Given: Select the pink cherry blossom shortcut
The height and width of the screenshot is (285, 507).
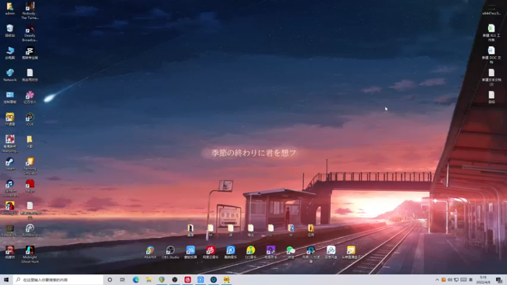Looking at the screenshot, I should click(30, 98).
